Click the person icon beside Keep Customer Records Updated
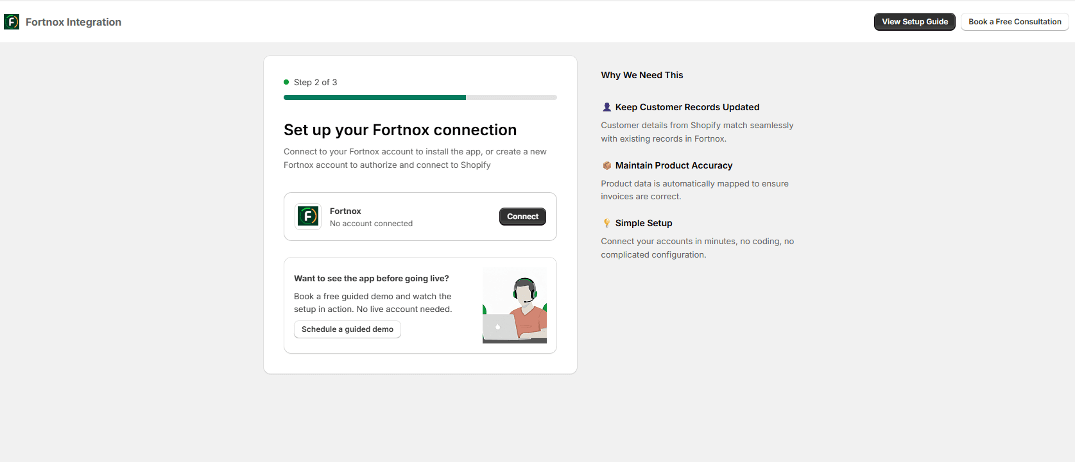 click(606, 107)
